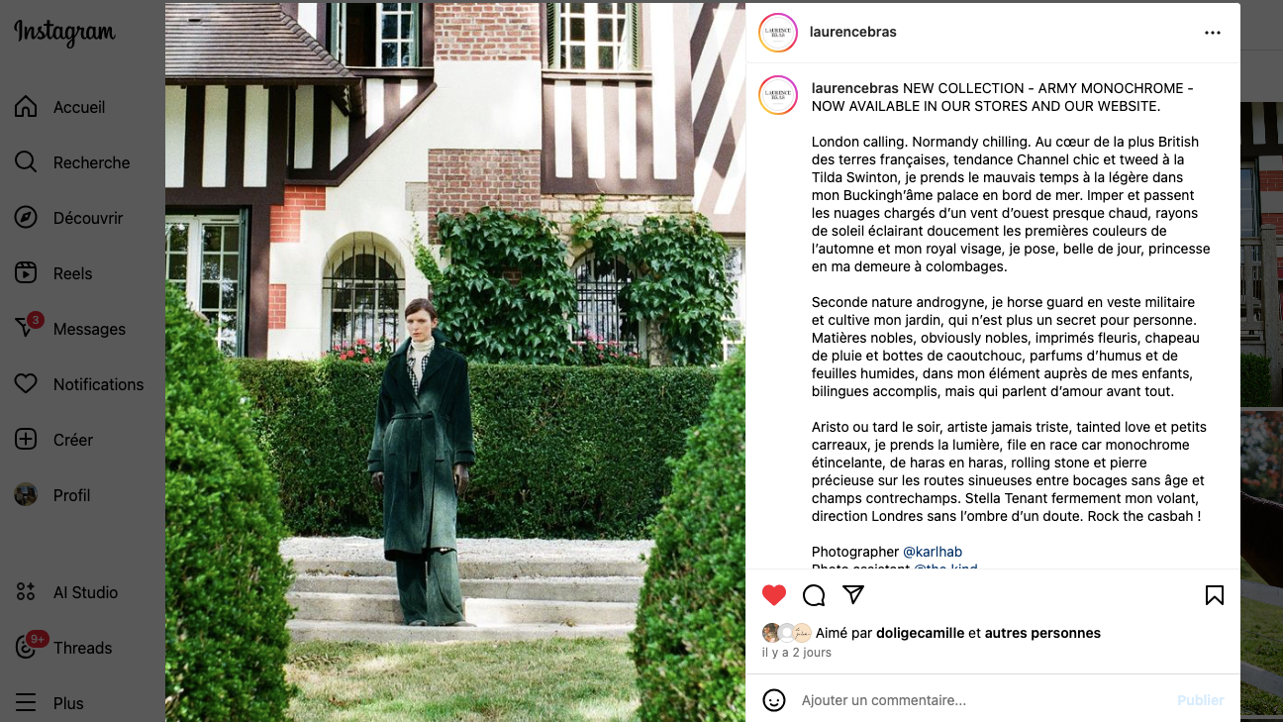Click the comment bubble icon
The image size is (1283, 722).
(x=814, y=595)
